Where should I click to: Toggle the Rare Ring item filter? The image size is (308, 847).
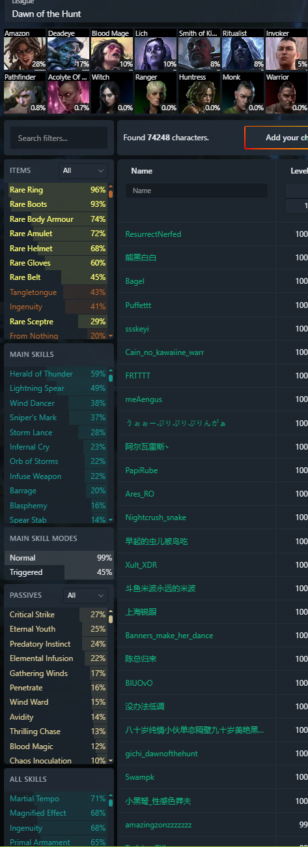click(57, 190)
